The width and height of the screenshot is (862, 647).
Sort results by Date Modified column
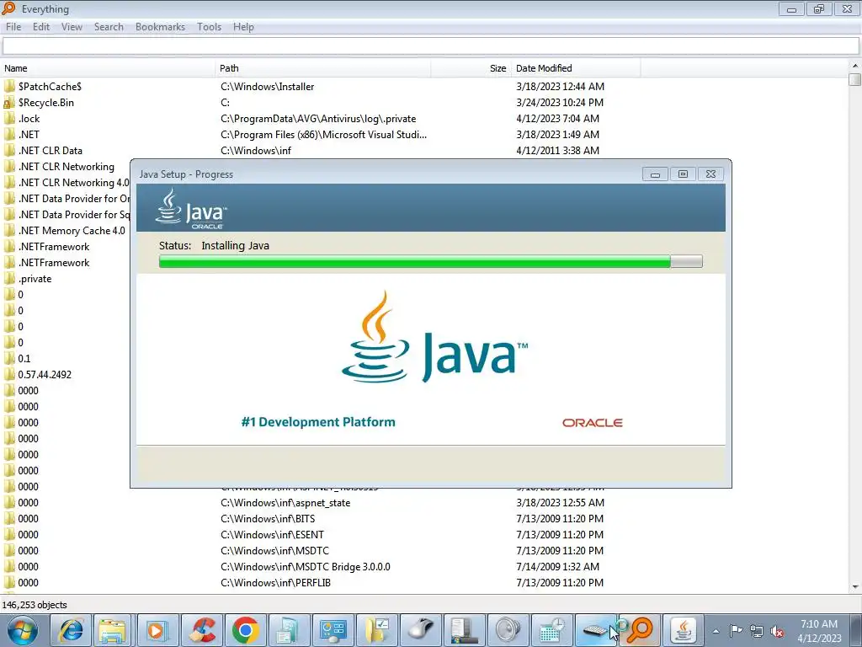[x=576, y=68]
